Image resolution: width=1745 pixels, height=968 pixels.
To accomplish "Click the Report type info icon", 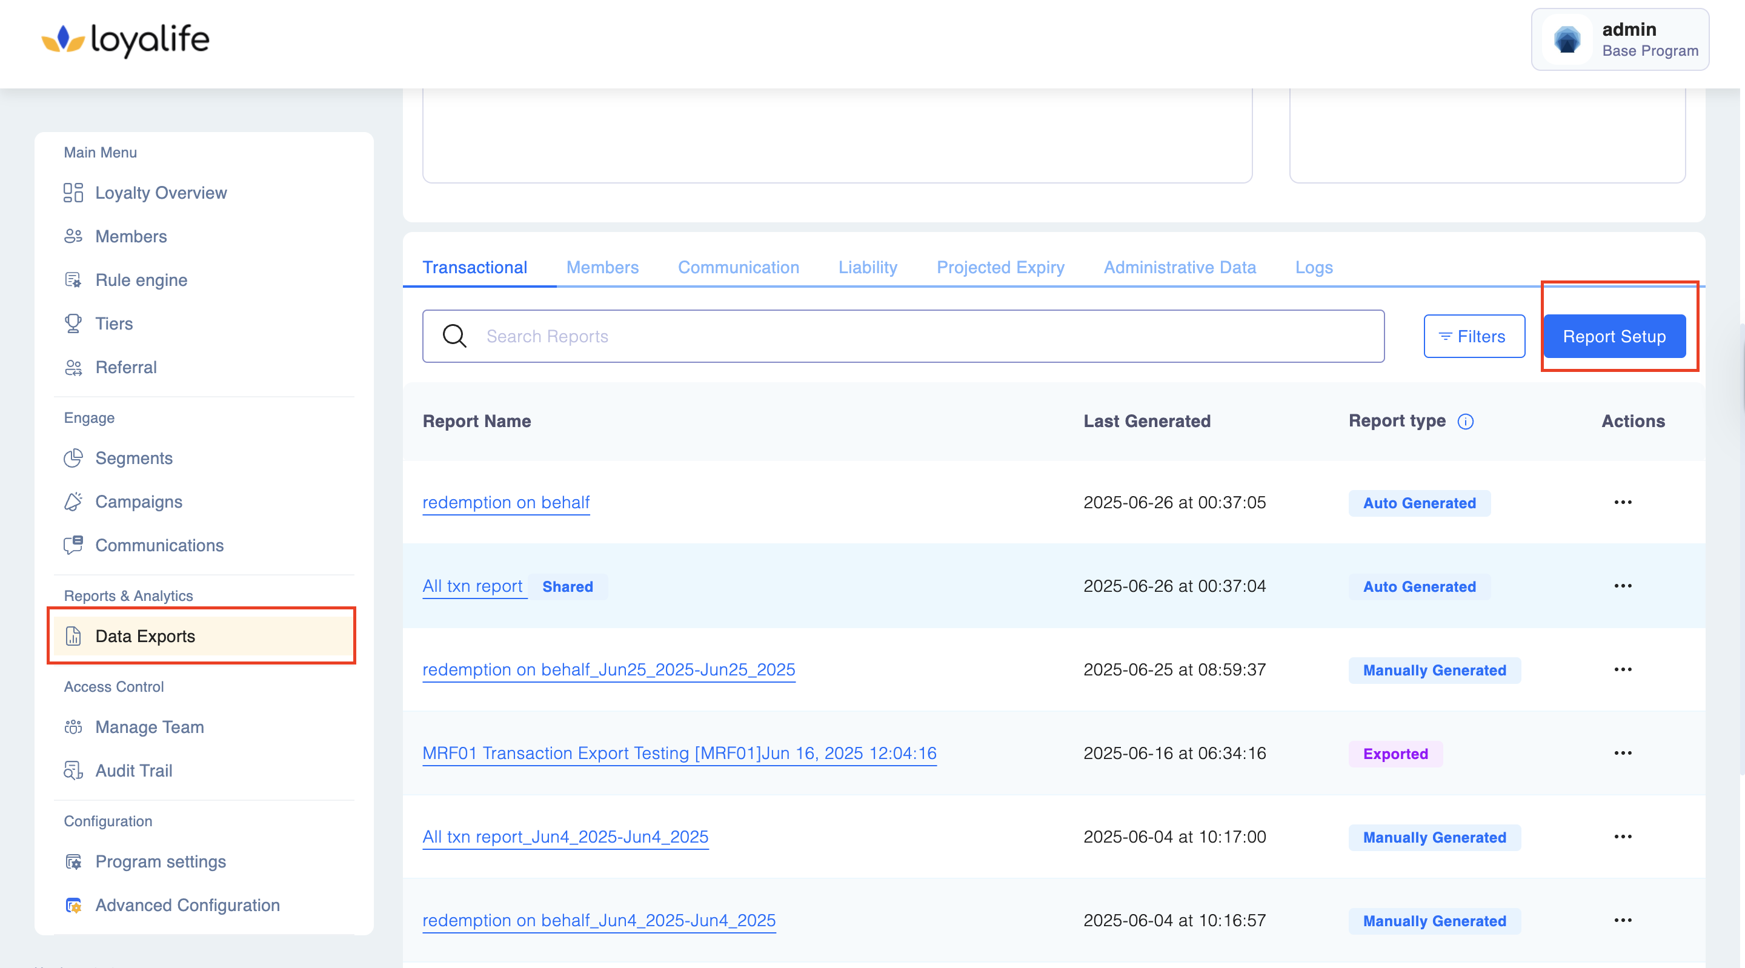I will [x=1465, y=422].
